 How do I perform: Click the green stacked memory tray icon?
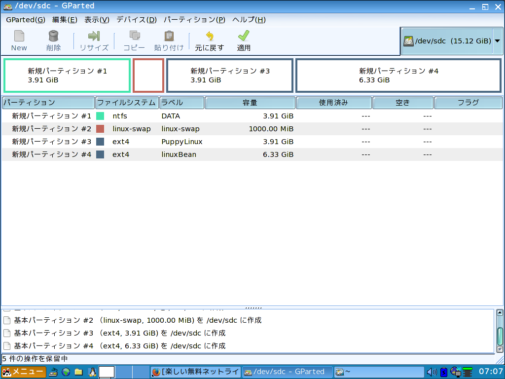tap(468, 372)
